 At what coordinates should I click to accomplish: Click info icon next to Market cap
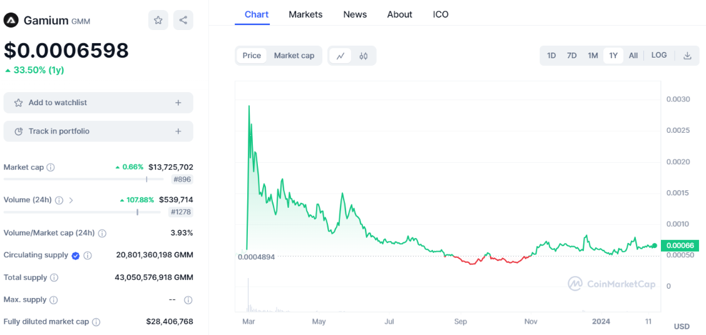coord(51,167)
